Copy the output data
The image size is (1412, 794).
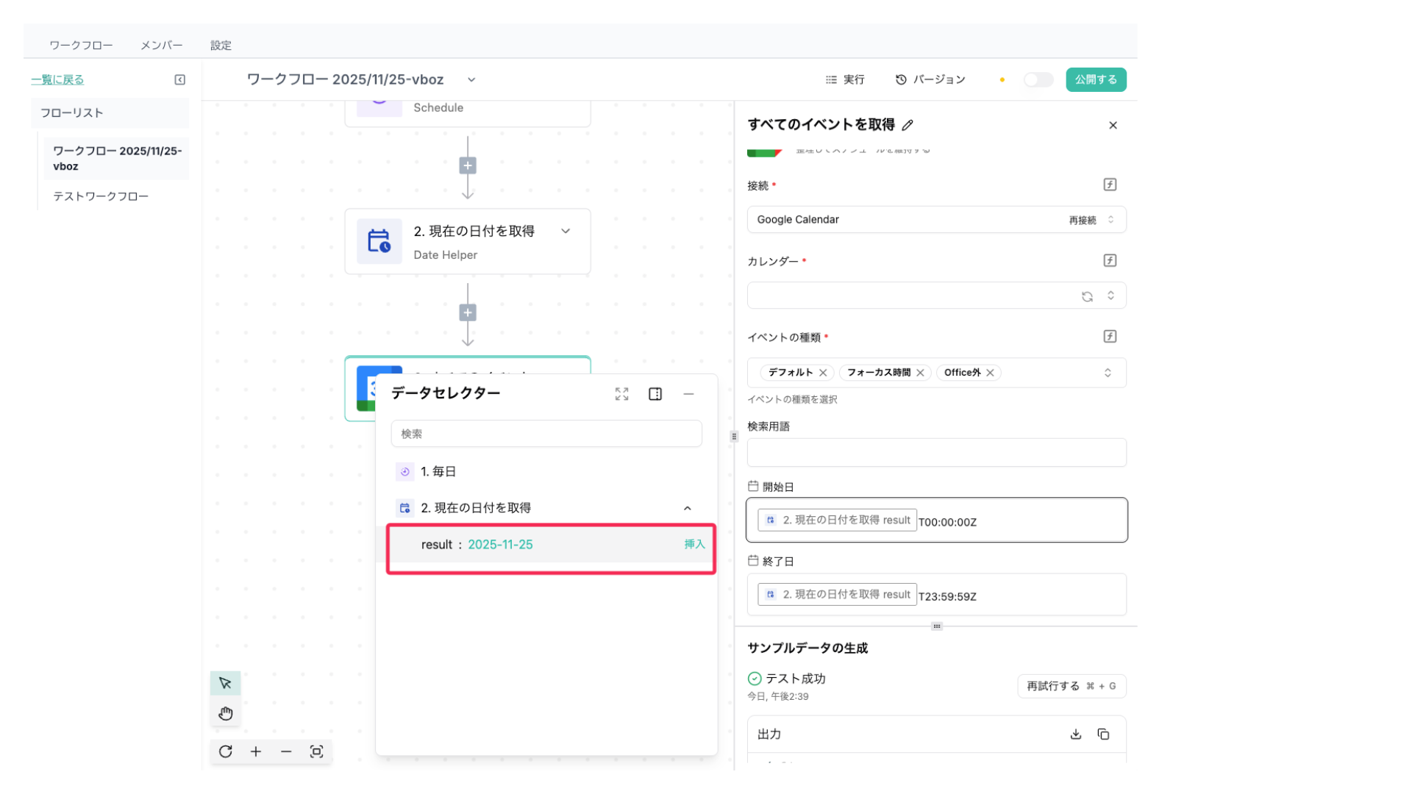[x=1103, y=734]
